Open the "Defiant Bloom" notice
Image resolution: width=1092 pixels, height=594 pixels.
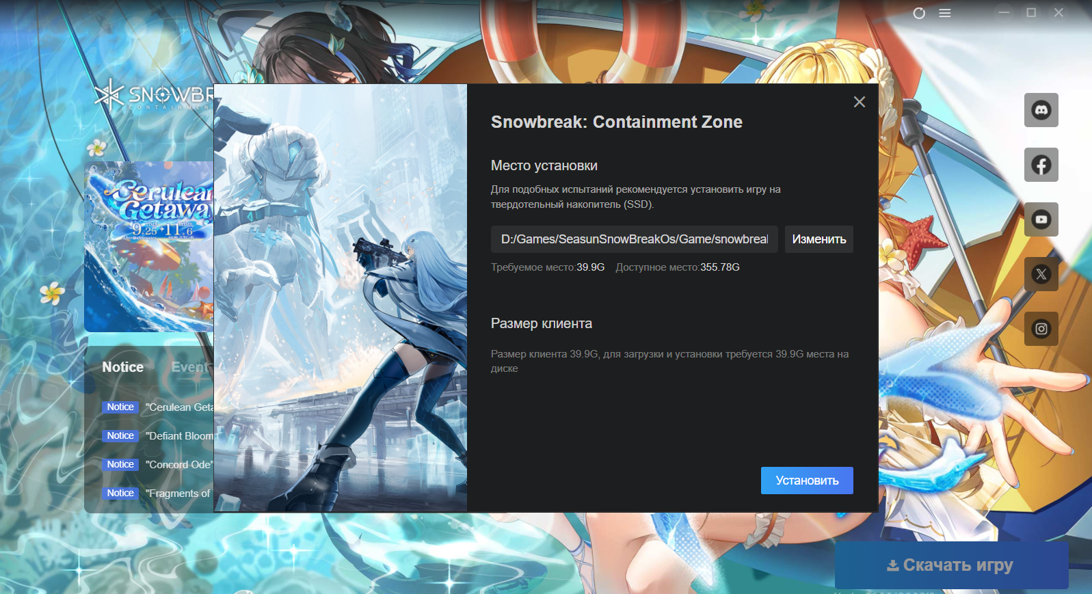pyautogui.click(x=158, y=435)
